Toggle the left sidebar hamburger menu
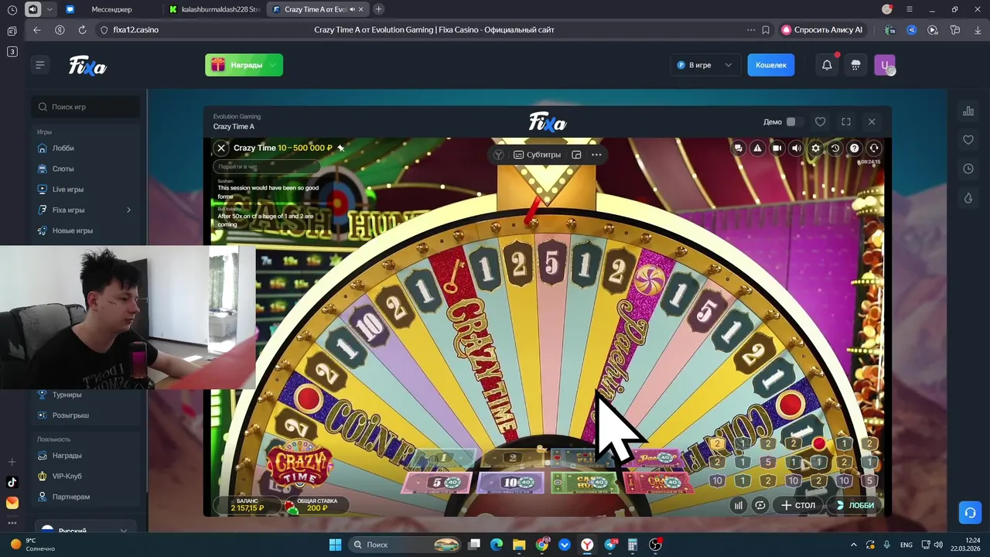Viewport: 990px width, 557px height. tap(40, 65)
